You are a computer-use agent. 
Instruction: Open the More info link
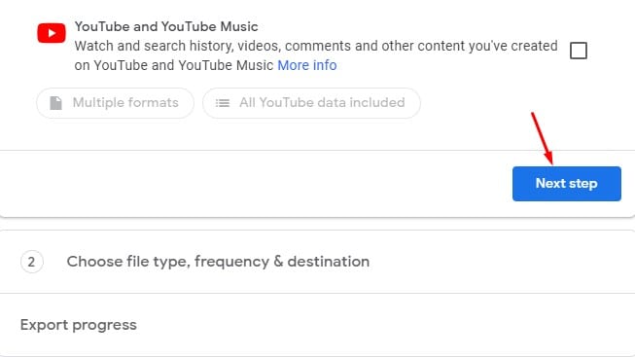tap(307, 65)
